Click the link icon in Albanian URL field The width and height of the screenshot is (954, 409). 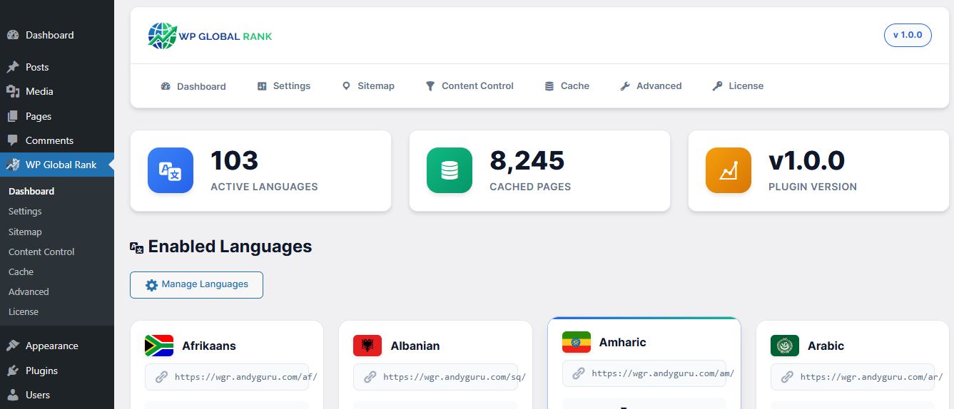(370, 377)
